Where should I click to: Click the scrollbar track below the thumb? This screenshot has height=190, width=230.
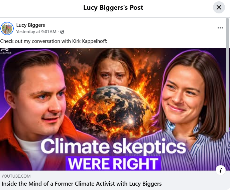click(x=228, y=160)
